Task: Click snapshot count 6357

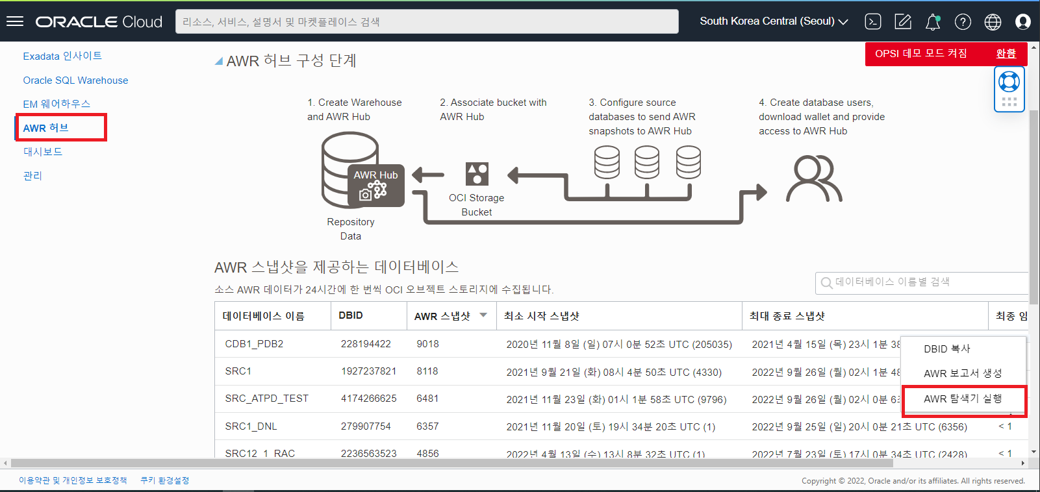Action: (x=427, y=426)
